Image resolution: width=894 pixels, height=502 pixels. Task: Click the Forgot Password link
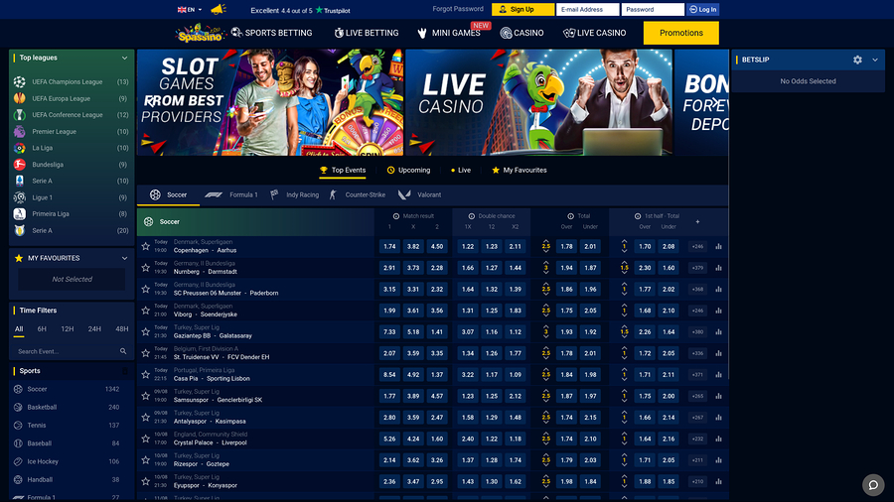[x=458, y=9]
